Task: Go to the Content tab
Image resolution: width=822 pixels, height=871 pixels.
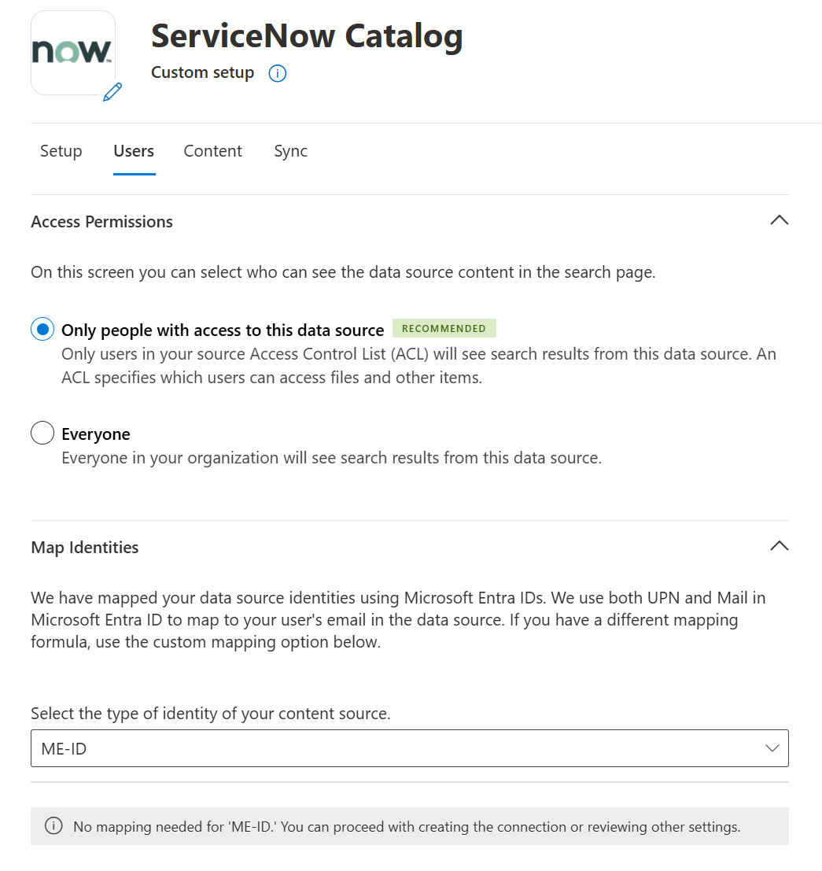Action: pyautogui.click(x=212, y=151)
